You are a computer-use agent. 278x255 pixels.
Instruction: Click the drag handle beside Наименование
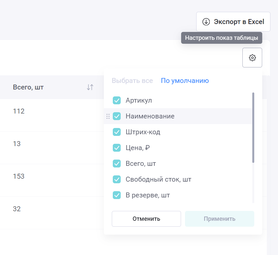[x=108, y=116]
